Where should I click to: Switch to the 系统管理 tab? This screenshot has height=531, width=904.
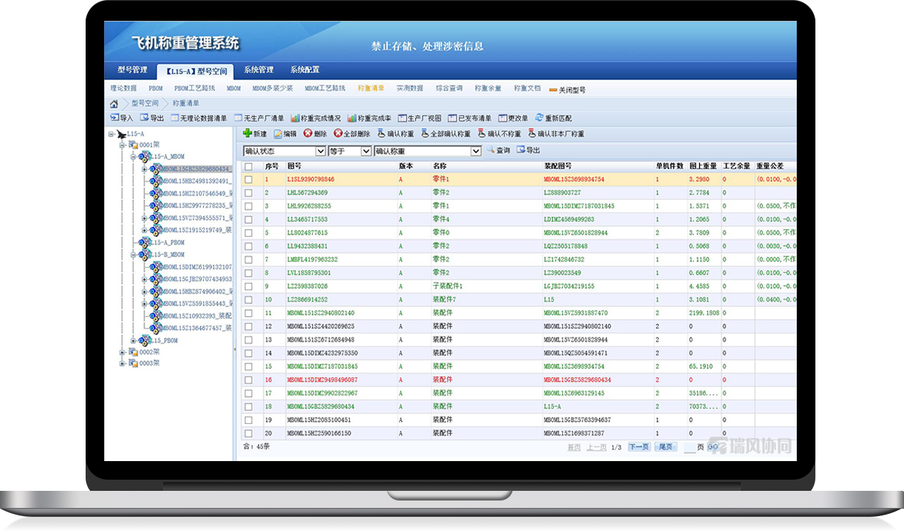coord(258,71)
